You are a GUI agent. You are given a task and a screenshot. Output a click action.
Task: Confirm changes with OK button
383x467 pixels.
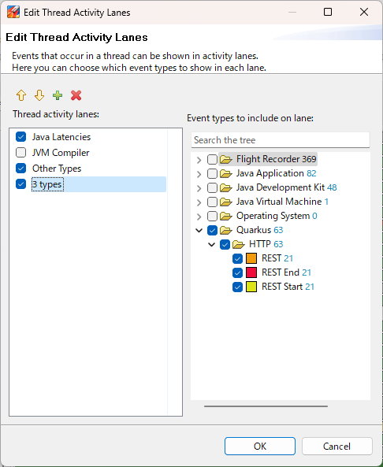click(x=260, y=447)
